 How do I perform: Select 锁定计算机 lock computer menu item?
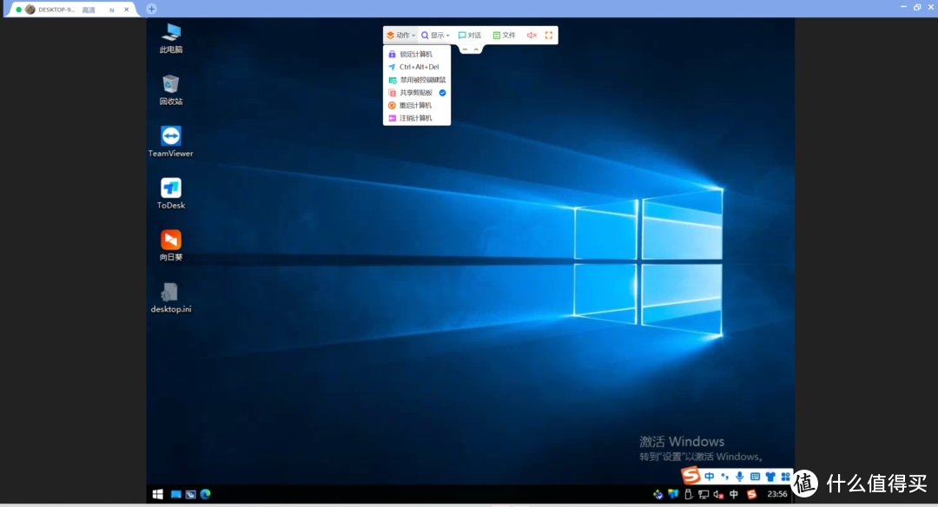pyautogui.click(x=416, y=54)
